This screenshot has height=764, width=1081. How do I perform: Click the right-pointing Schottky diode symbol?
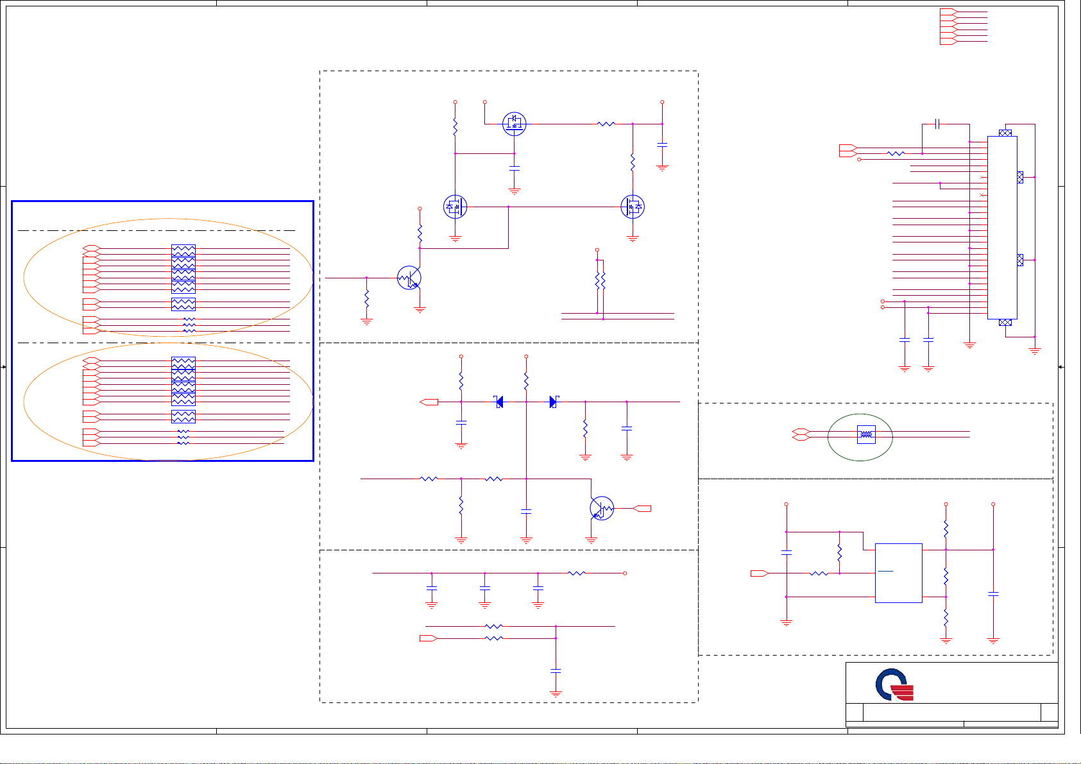point(554,402)
